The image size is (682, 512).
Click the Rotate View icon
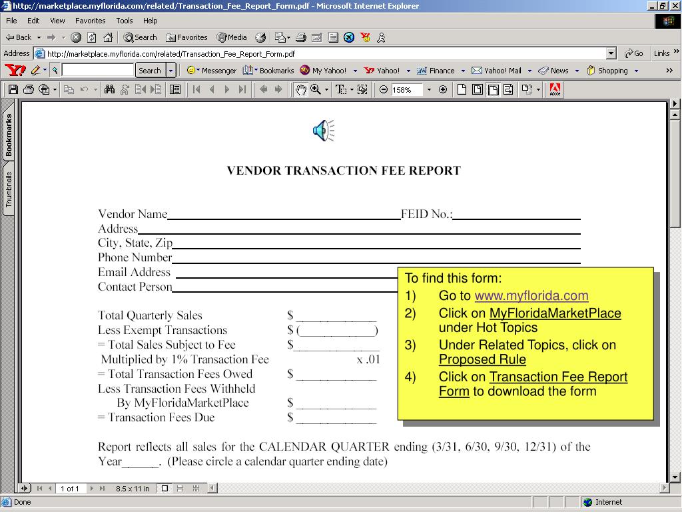[x=527, y=90]
